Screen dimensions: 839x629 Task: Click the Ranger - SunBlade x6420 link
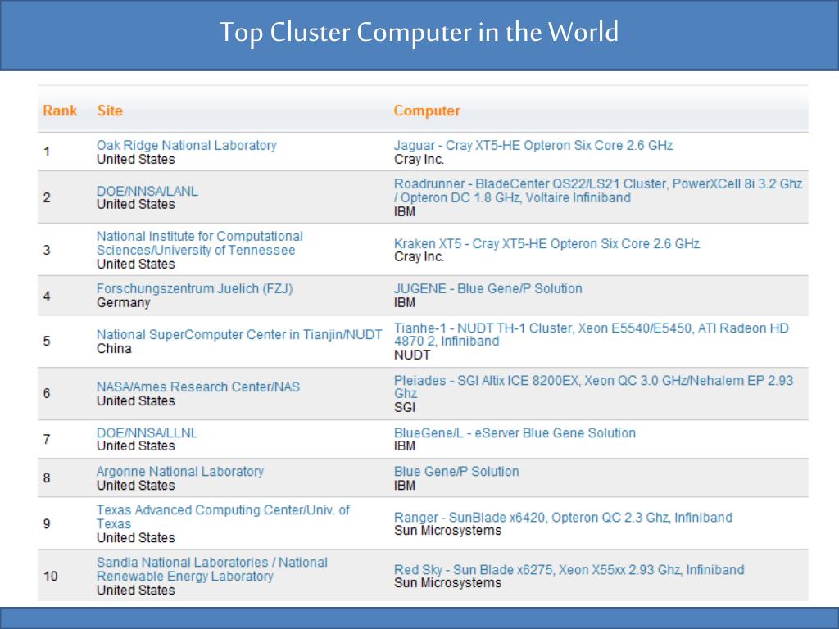point(563,518)
